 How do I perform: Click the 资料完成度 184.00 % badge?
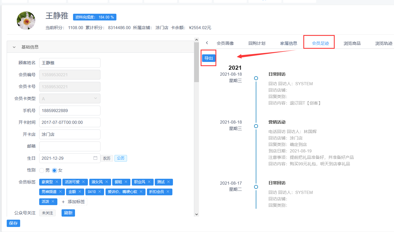pos(95,17)
